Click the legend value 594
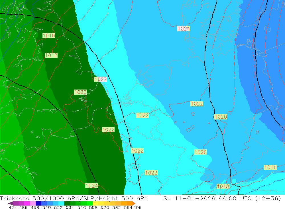 pos(128,208)
